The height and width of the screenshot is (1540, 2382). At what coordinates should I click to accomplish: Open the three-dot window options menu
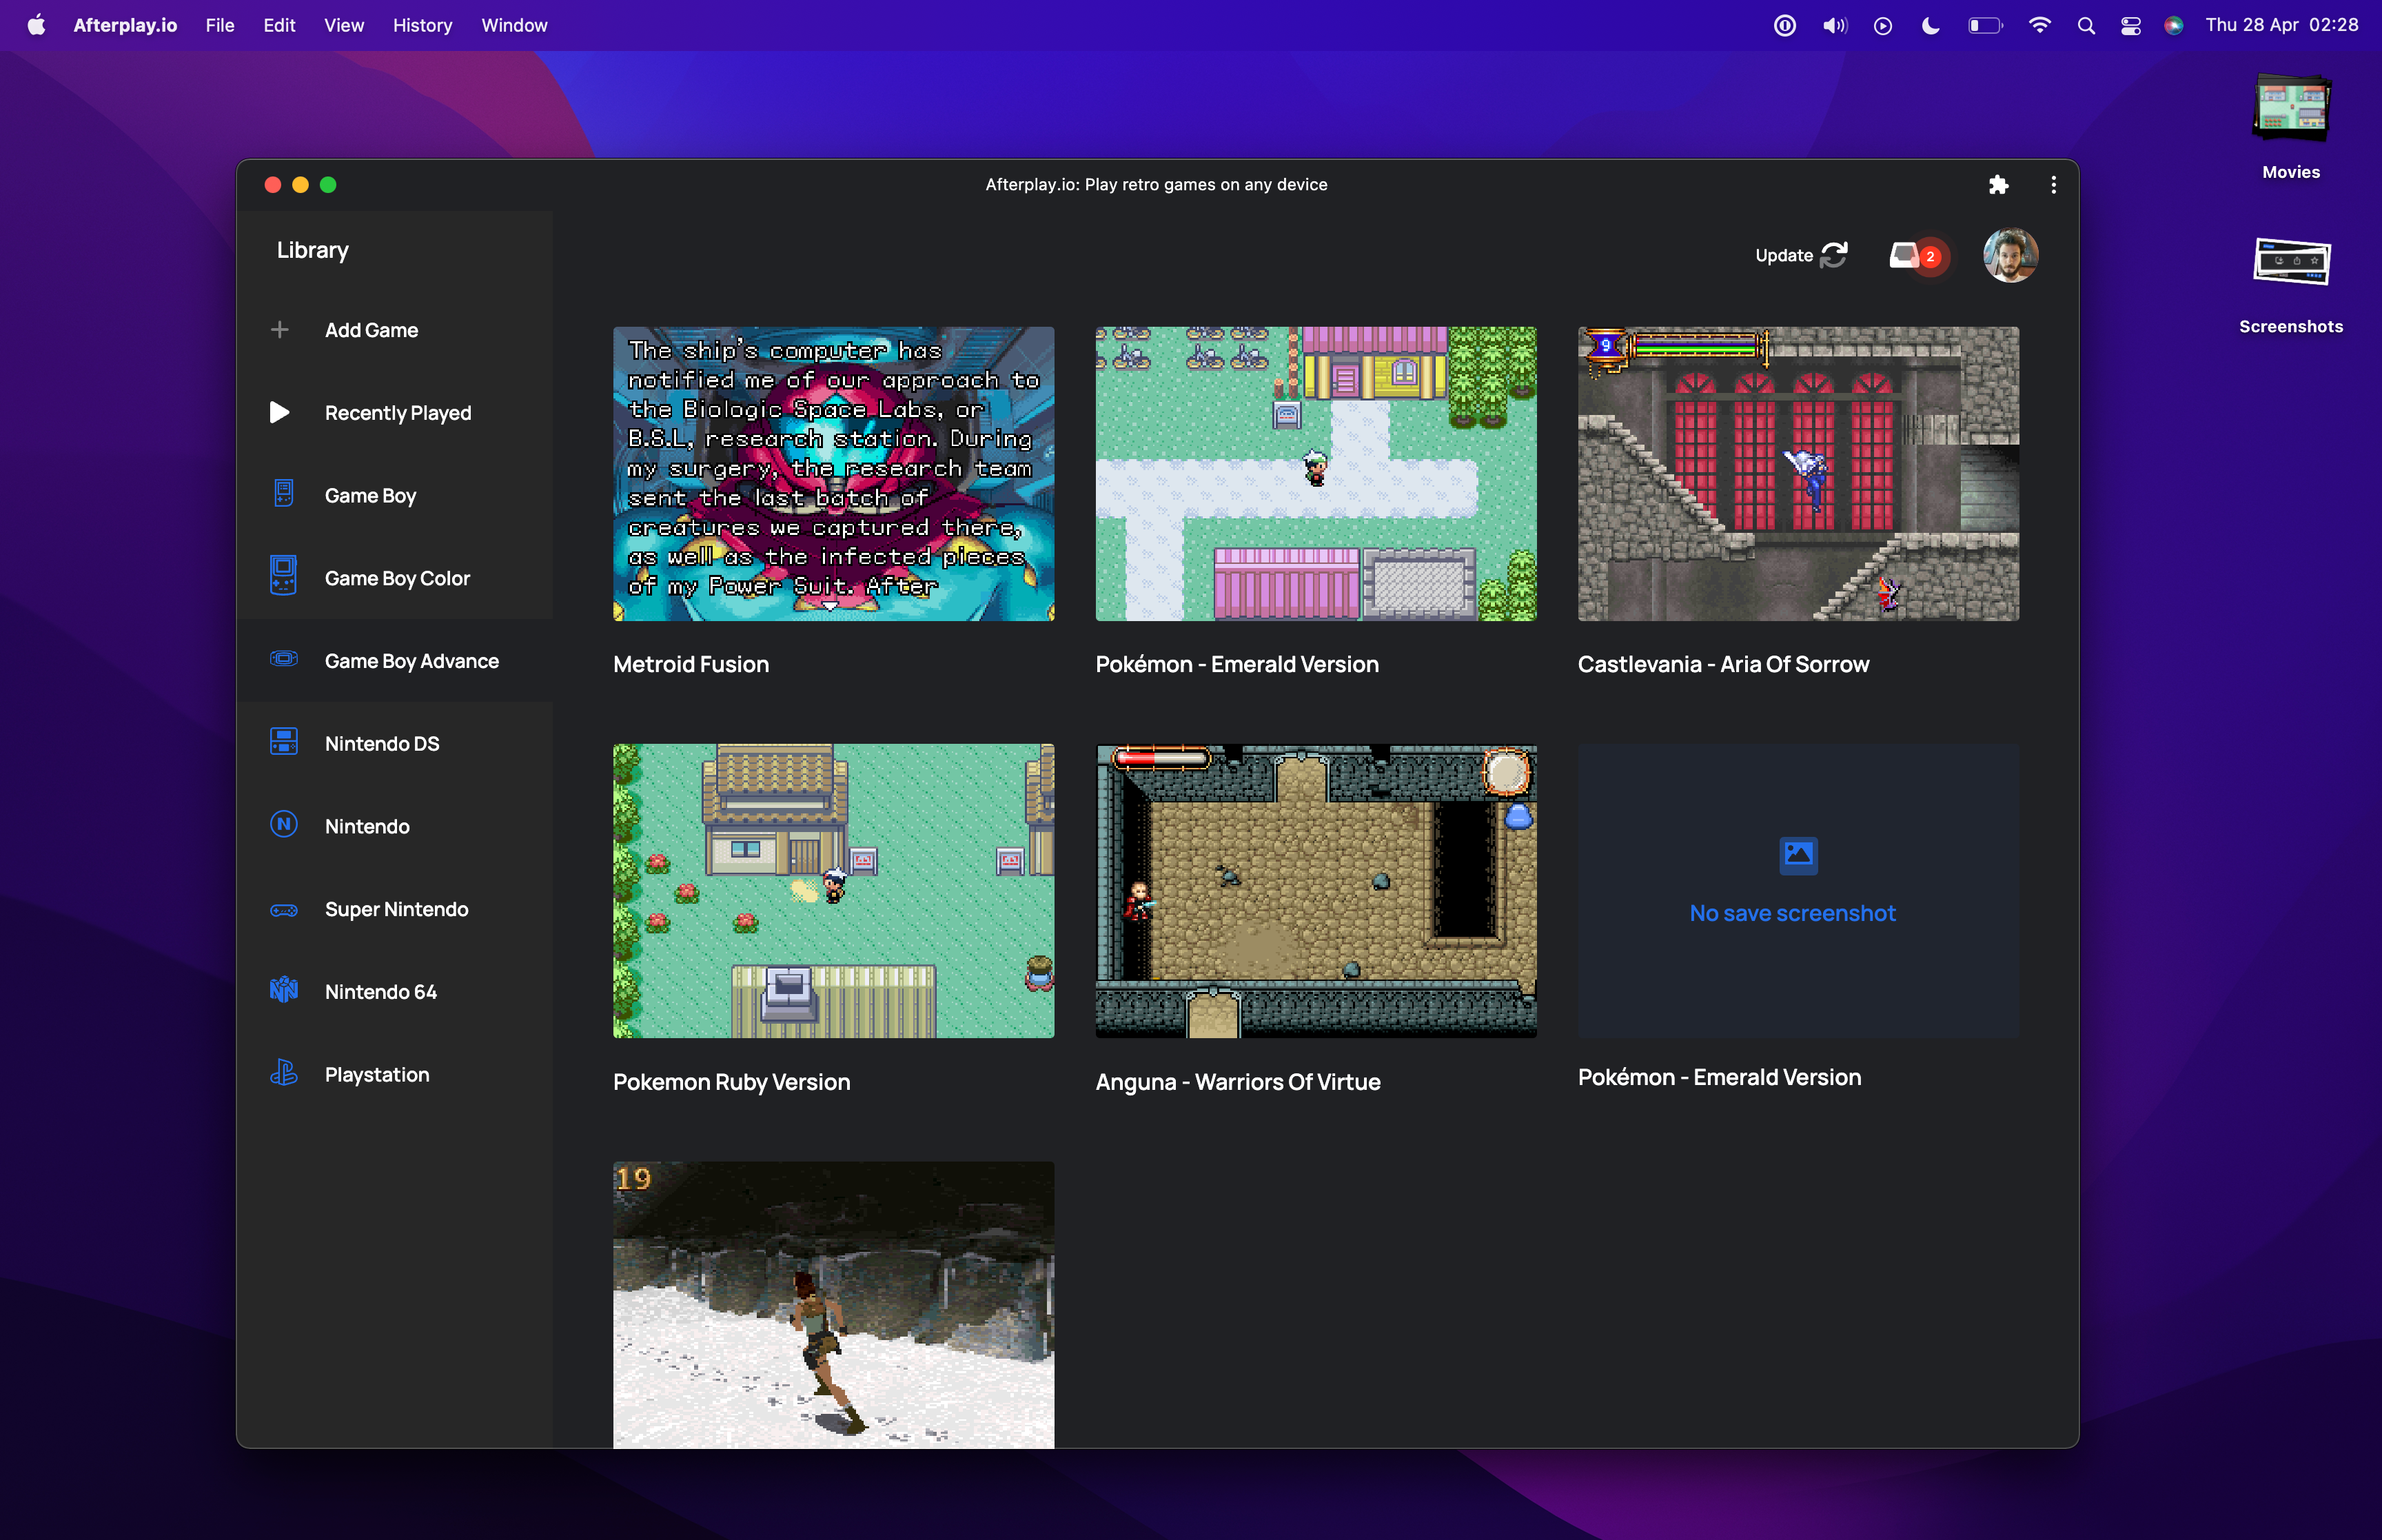pyautogui.click(x=2052, y=184)
